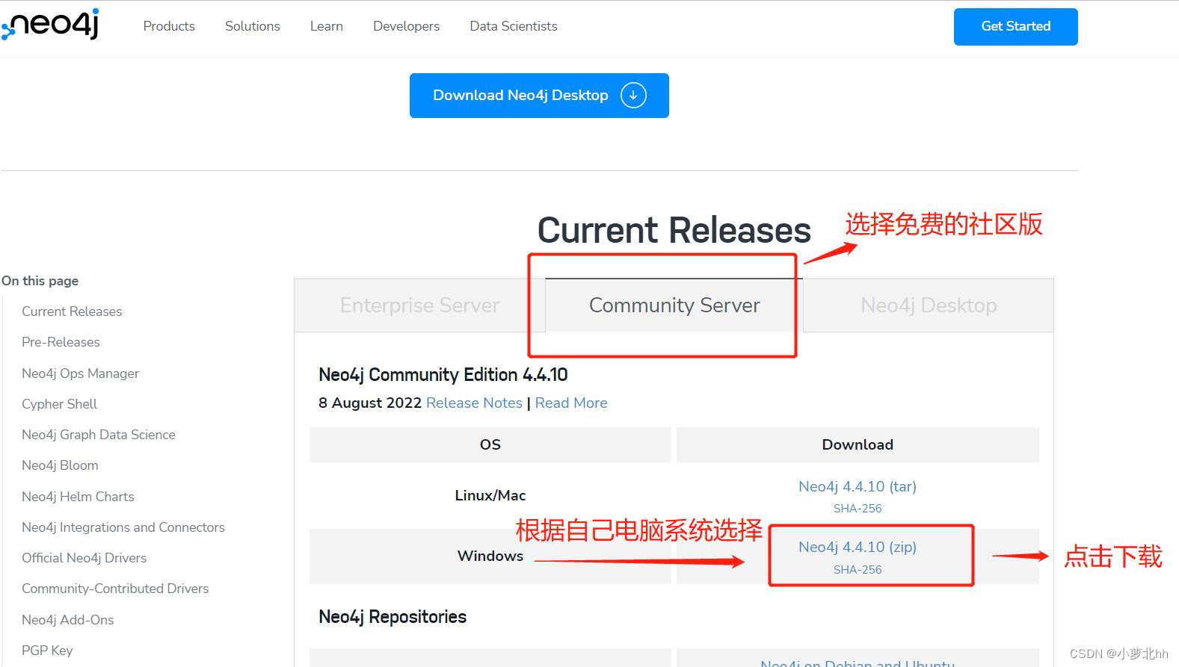
Task: Jump to Neo4j Integrations and Connectors
Action: tap(123, 527)
